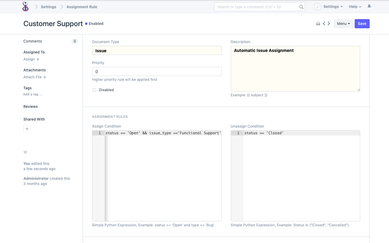
Task: Click the plus icon under Shared With
Action: click(x=27, y=128)
